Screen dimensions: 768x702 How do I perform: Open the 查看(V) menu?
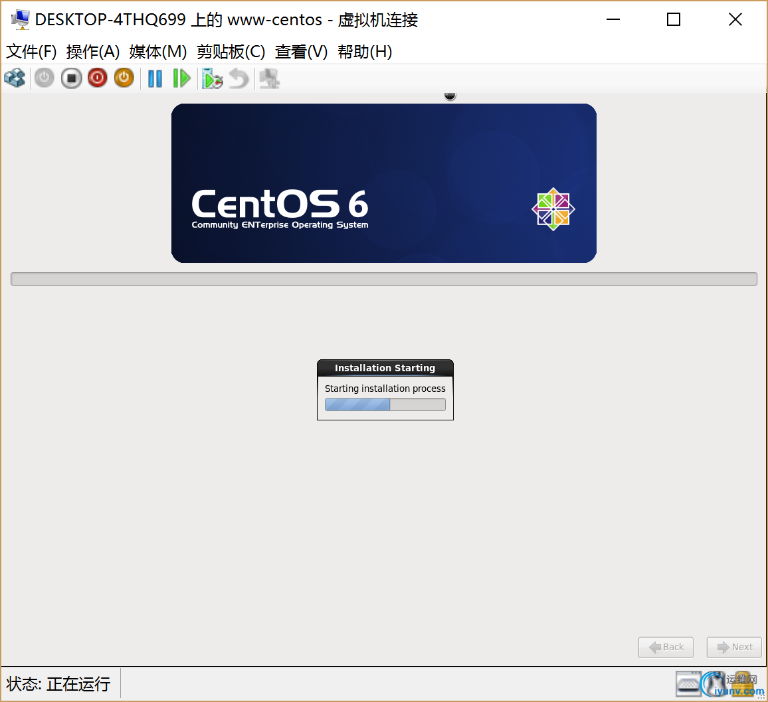click(x=301, y=51)
